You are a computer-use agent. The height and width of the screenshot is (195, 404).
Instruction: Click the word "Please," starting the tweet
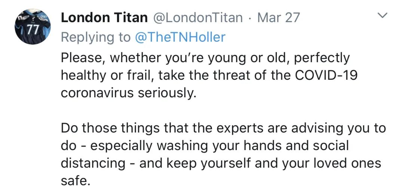[x=82, y=58]
